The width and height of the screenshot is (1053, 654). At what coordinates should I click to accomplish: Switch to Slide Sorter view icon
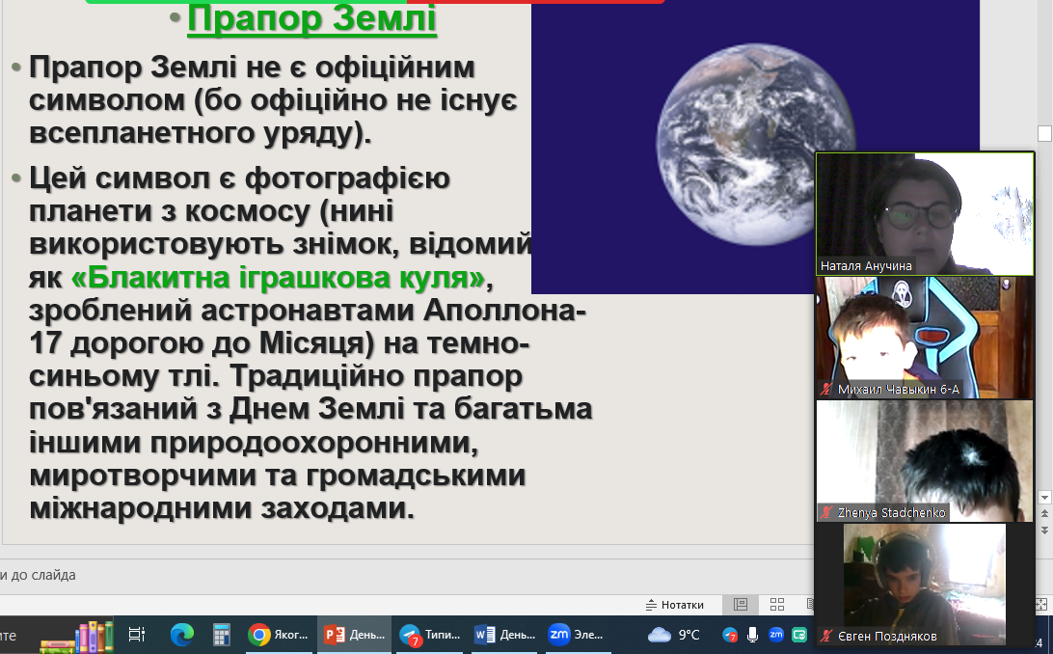[x=777, y=605]
